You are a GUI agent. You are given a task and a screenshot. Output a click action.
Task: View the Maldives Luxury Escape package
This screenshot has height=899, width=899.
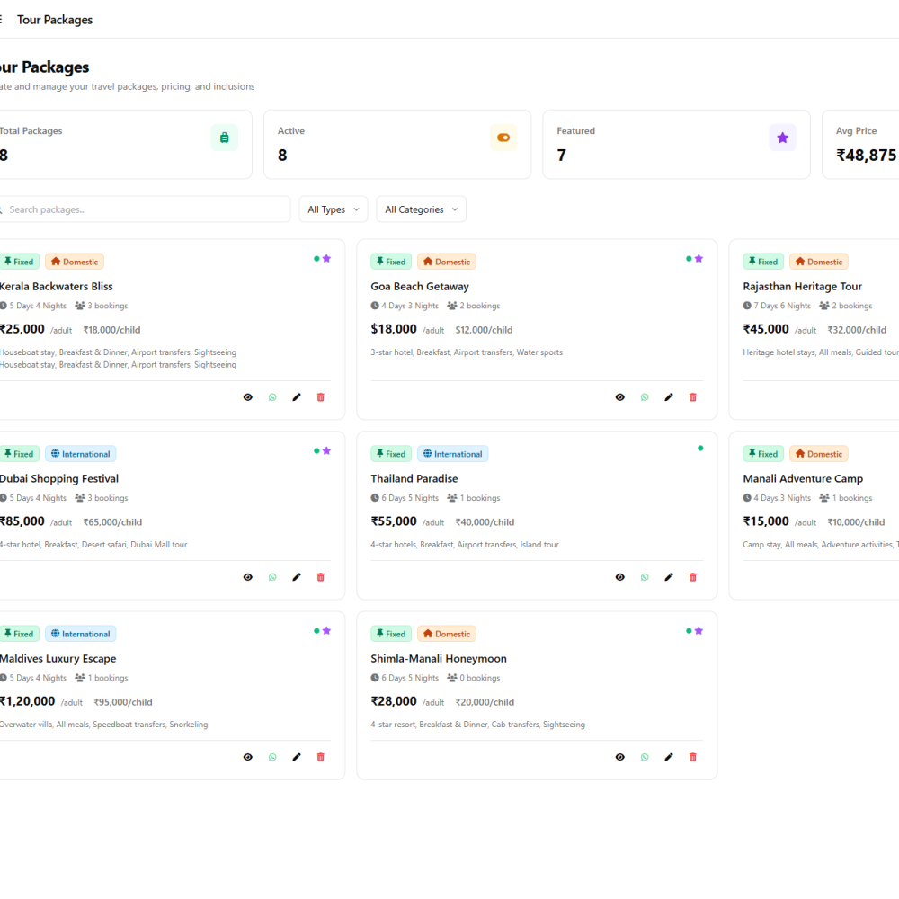point(248,757)
